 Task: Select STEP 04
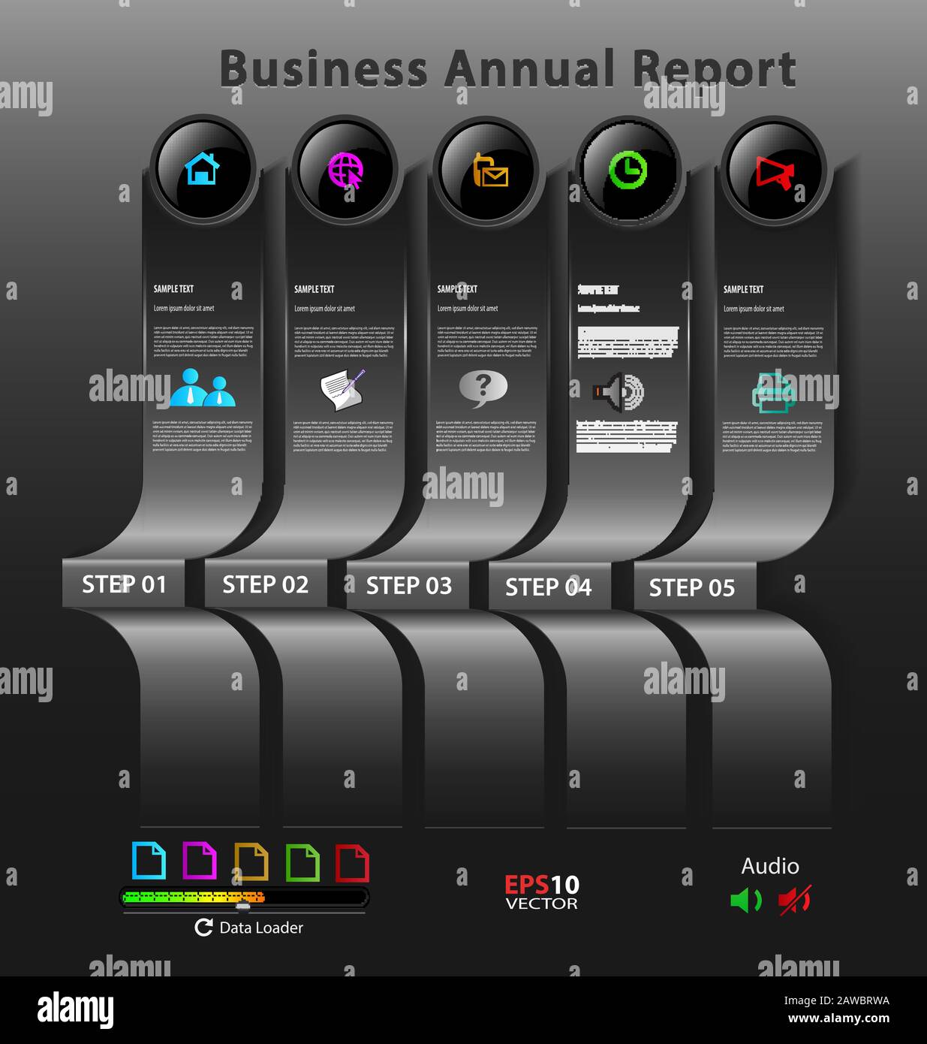tap(549, 587)
